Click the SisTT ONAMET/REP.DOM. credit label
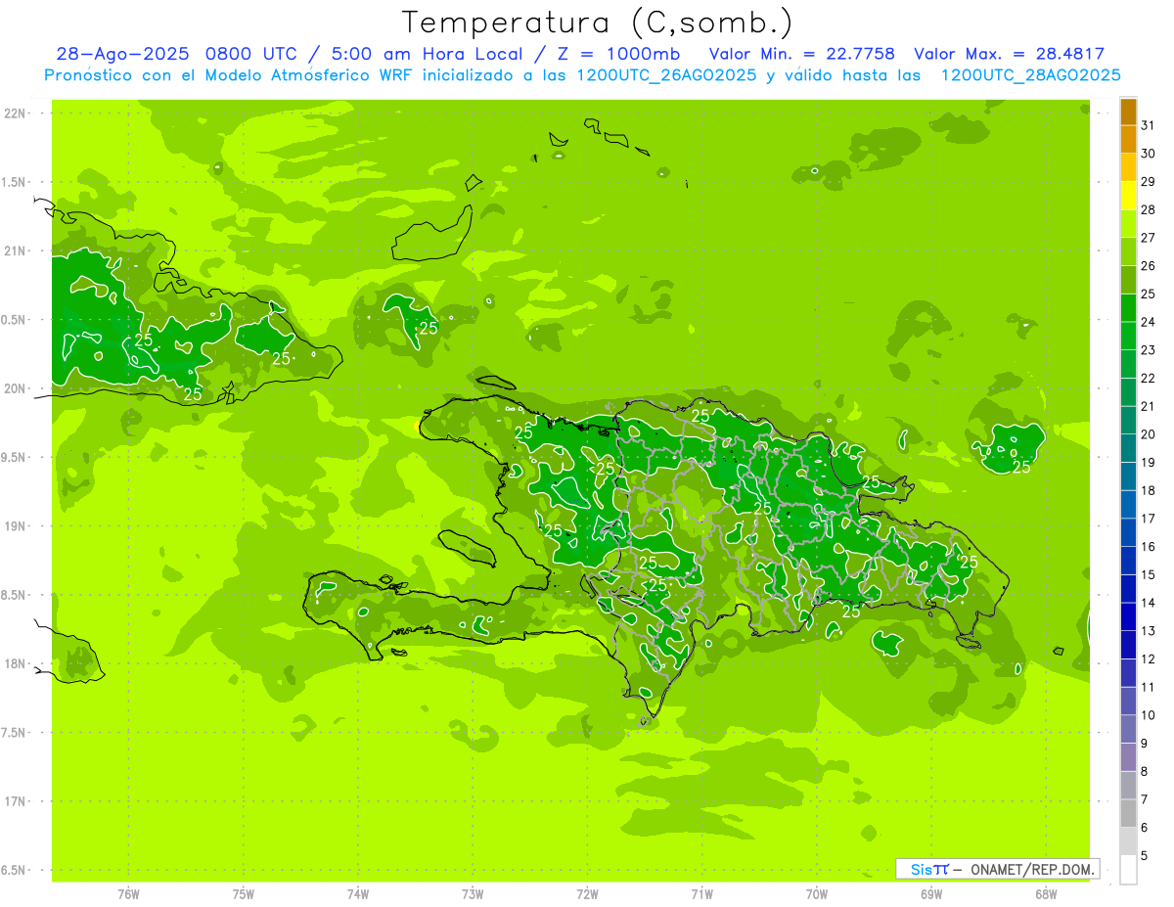The image size is (1174, 907). coord(998,869)
